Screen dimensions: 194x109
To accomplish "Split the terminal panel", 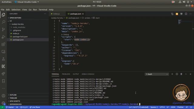I will (177, 74).
